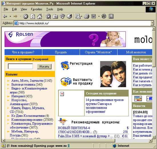Click the warning icon in status bar
157x149 pixels.
click(4, 146)
